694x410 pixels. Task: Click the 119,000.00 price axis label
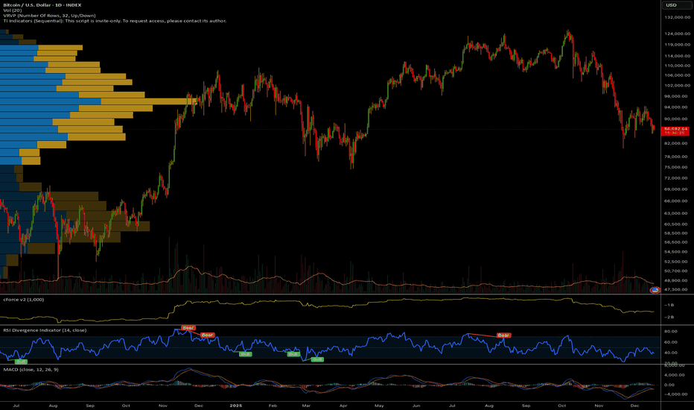coord(677,44)
